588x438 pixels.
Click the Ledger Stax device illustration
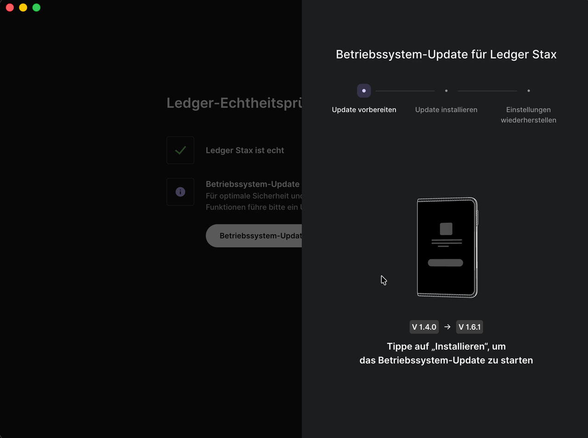coord(447,247)
